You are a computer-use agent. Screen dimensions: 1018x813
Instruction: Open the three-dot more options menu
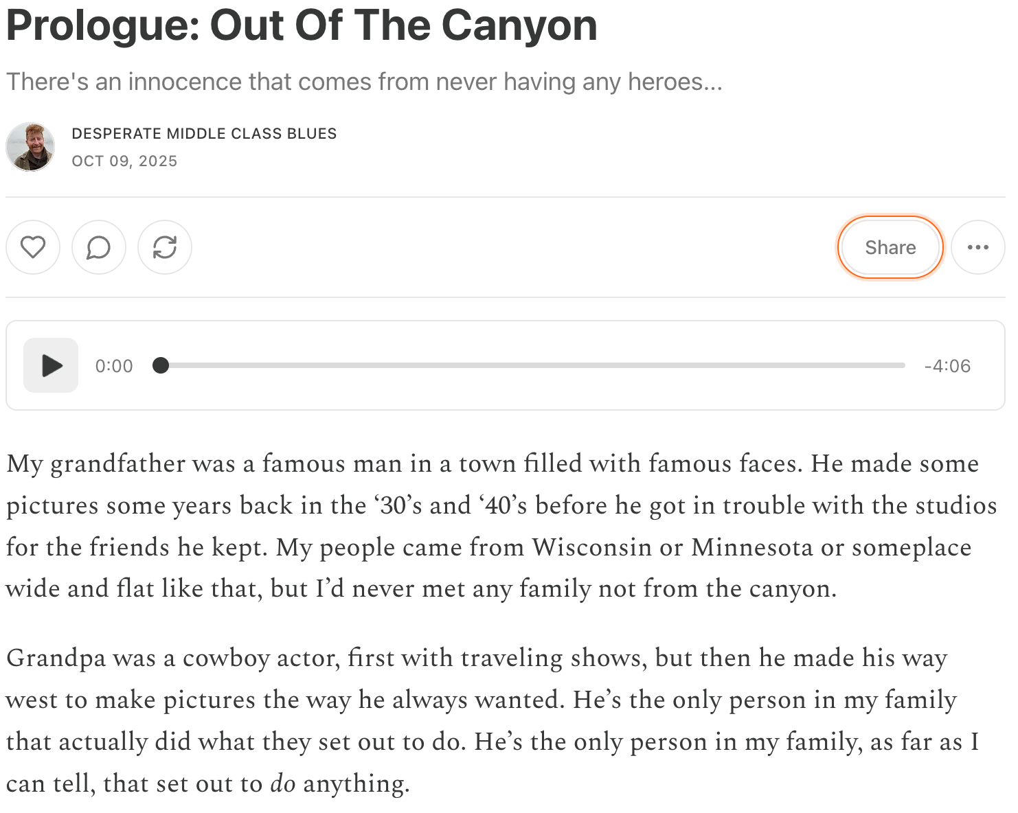978,247
